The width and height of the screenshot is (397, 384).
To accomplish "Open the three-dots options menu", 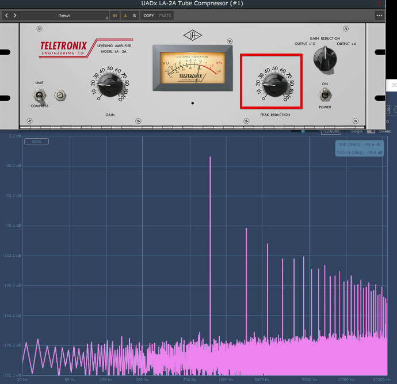I will click(379, 16).
